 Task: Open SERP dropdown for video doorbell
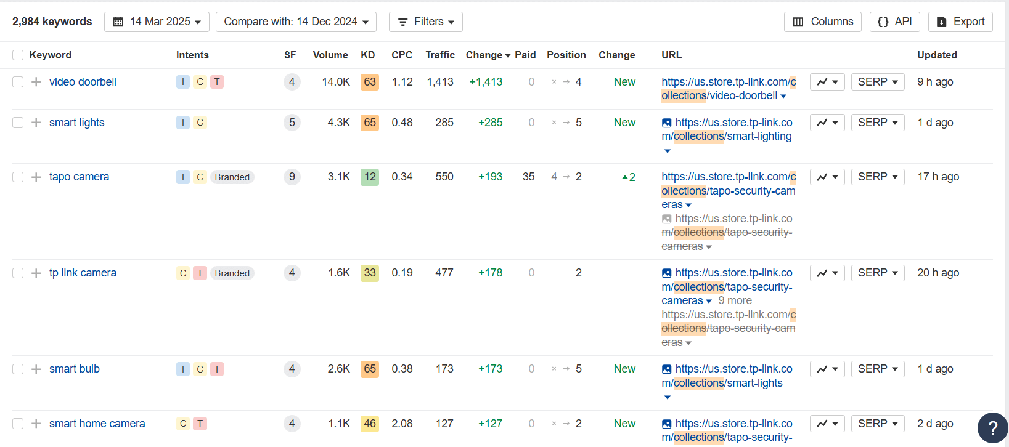click(878, 82)
